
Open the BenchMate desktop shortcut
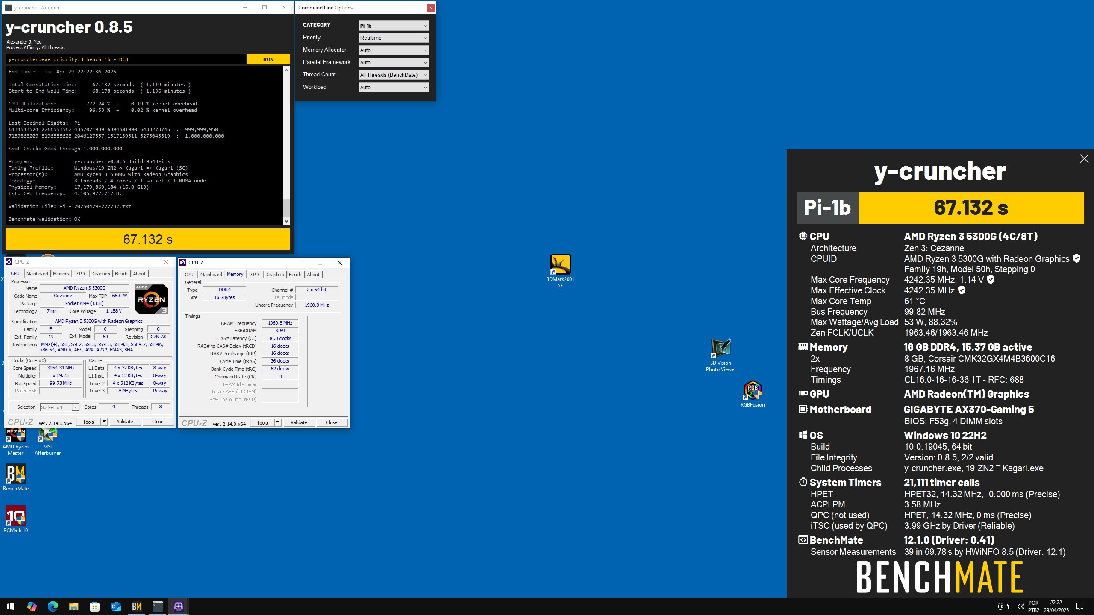click(16, 477)
